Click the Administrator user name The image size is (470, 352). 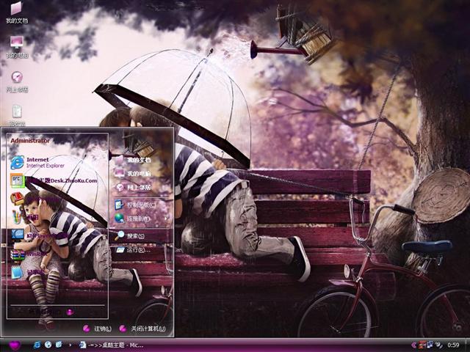pos(30,141)
